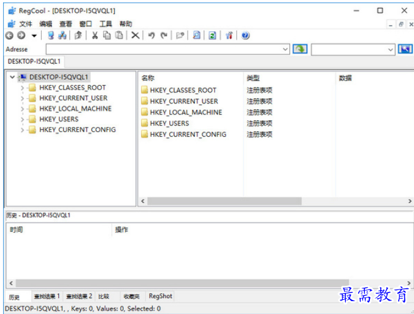Open the 编辑 menu
414x314 pixels.
point(45,24)
